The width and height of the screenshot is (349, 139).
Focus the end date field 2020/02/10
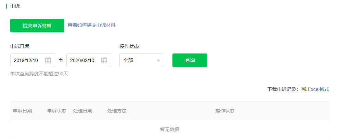point(89,60)
